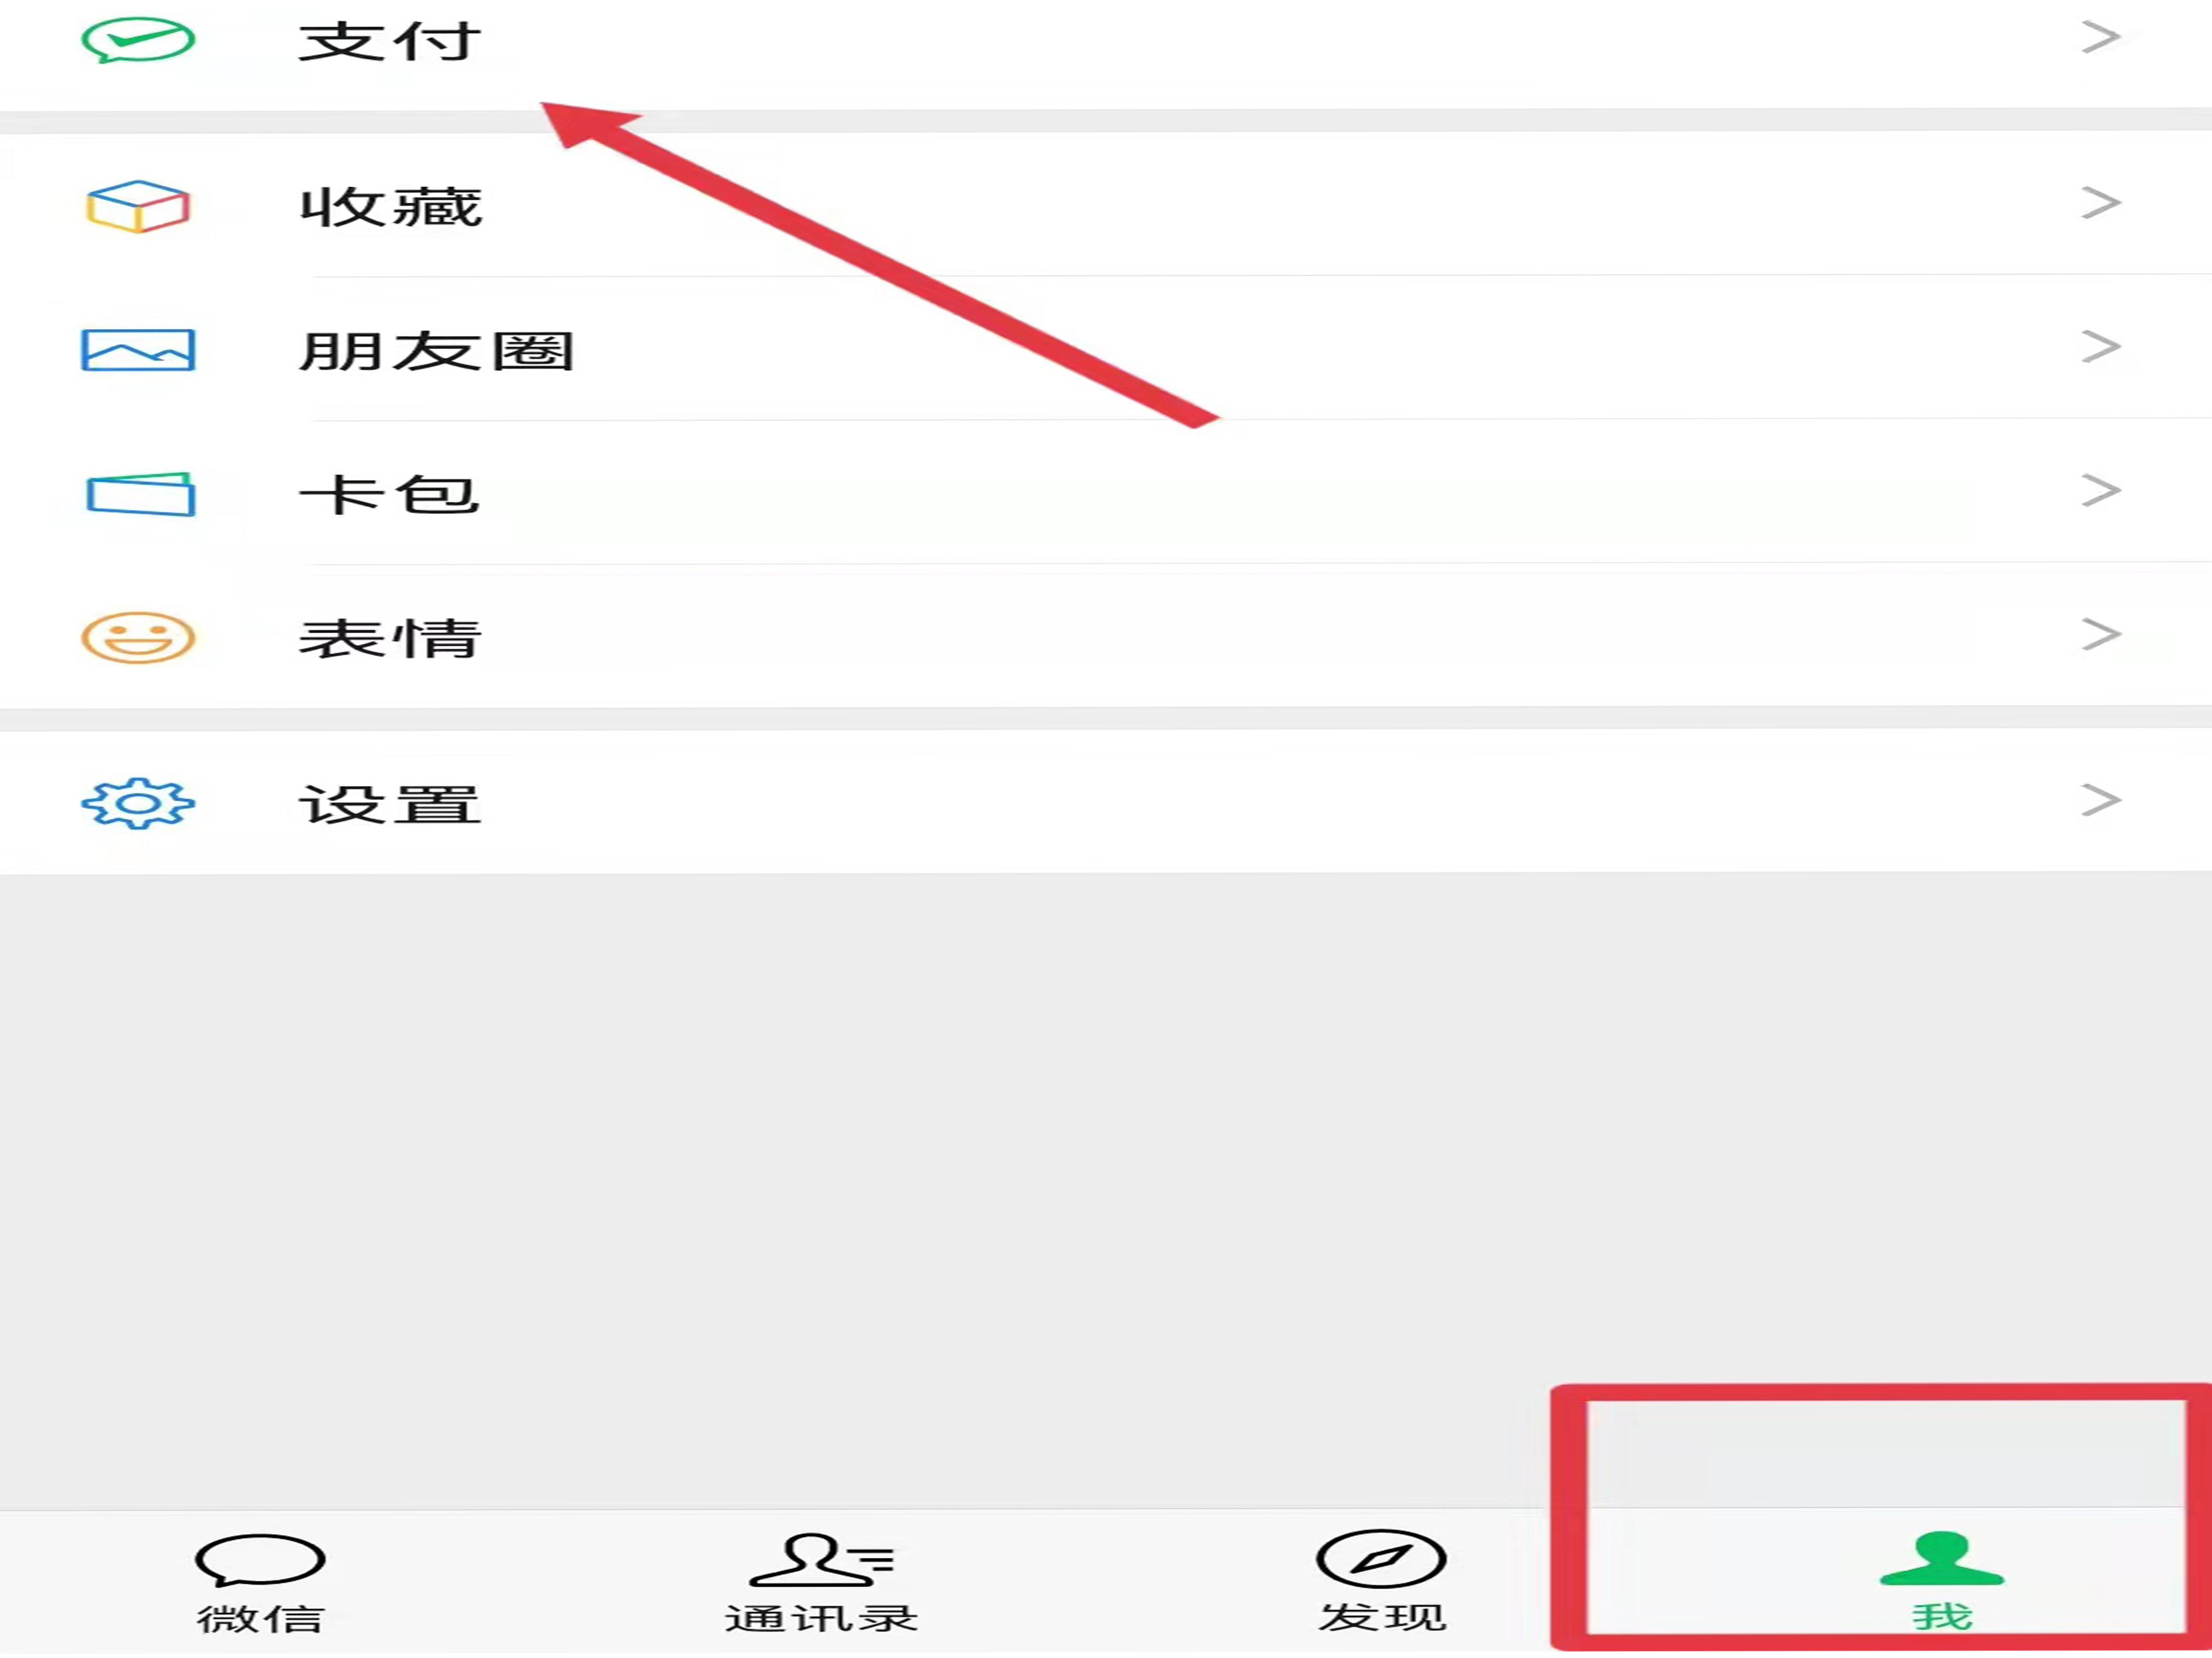
Task: Open the 朋友圈 row chevron
Action: [x=2101, y=347]
